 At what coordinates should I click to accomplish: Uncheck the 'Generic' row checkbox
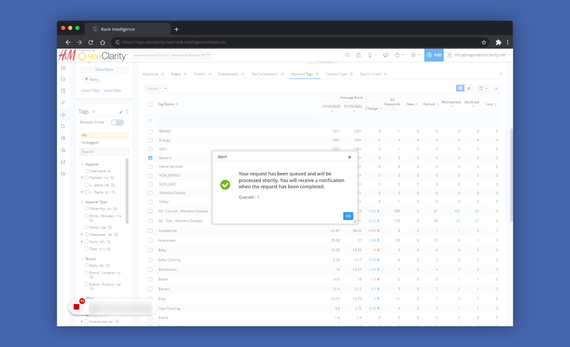tap(150, 158)
